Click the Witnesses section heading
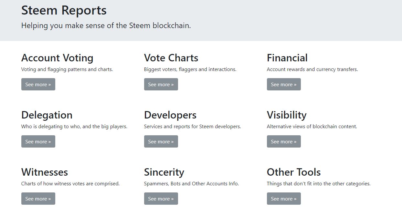The width and height of the screenshot is (402, 216). [x=45, y=172]
